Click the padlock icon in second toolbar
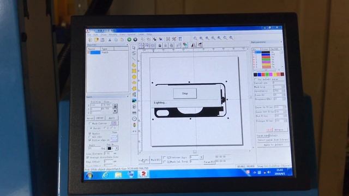 (160, 46)
